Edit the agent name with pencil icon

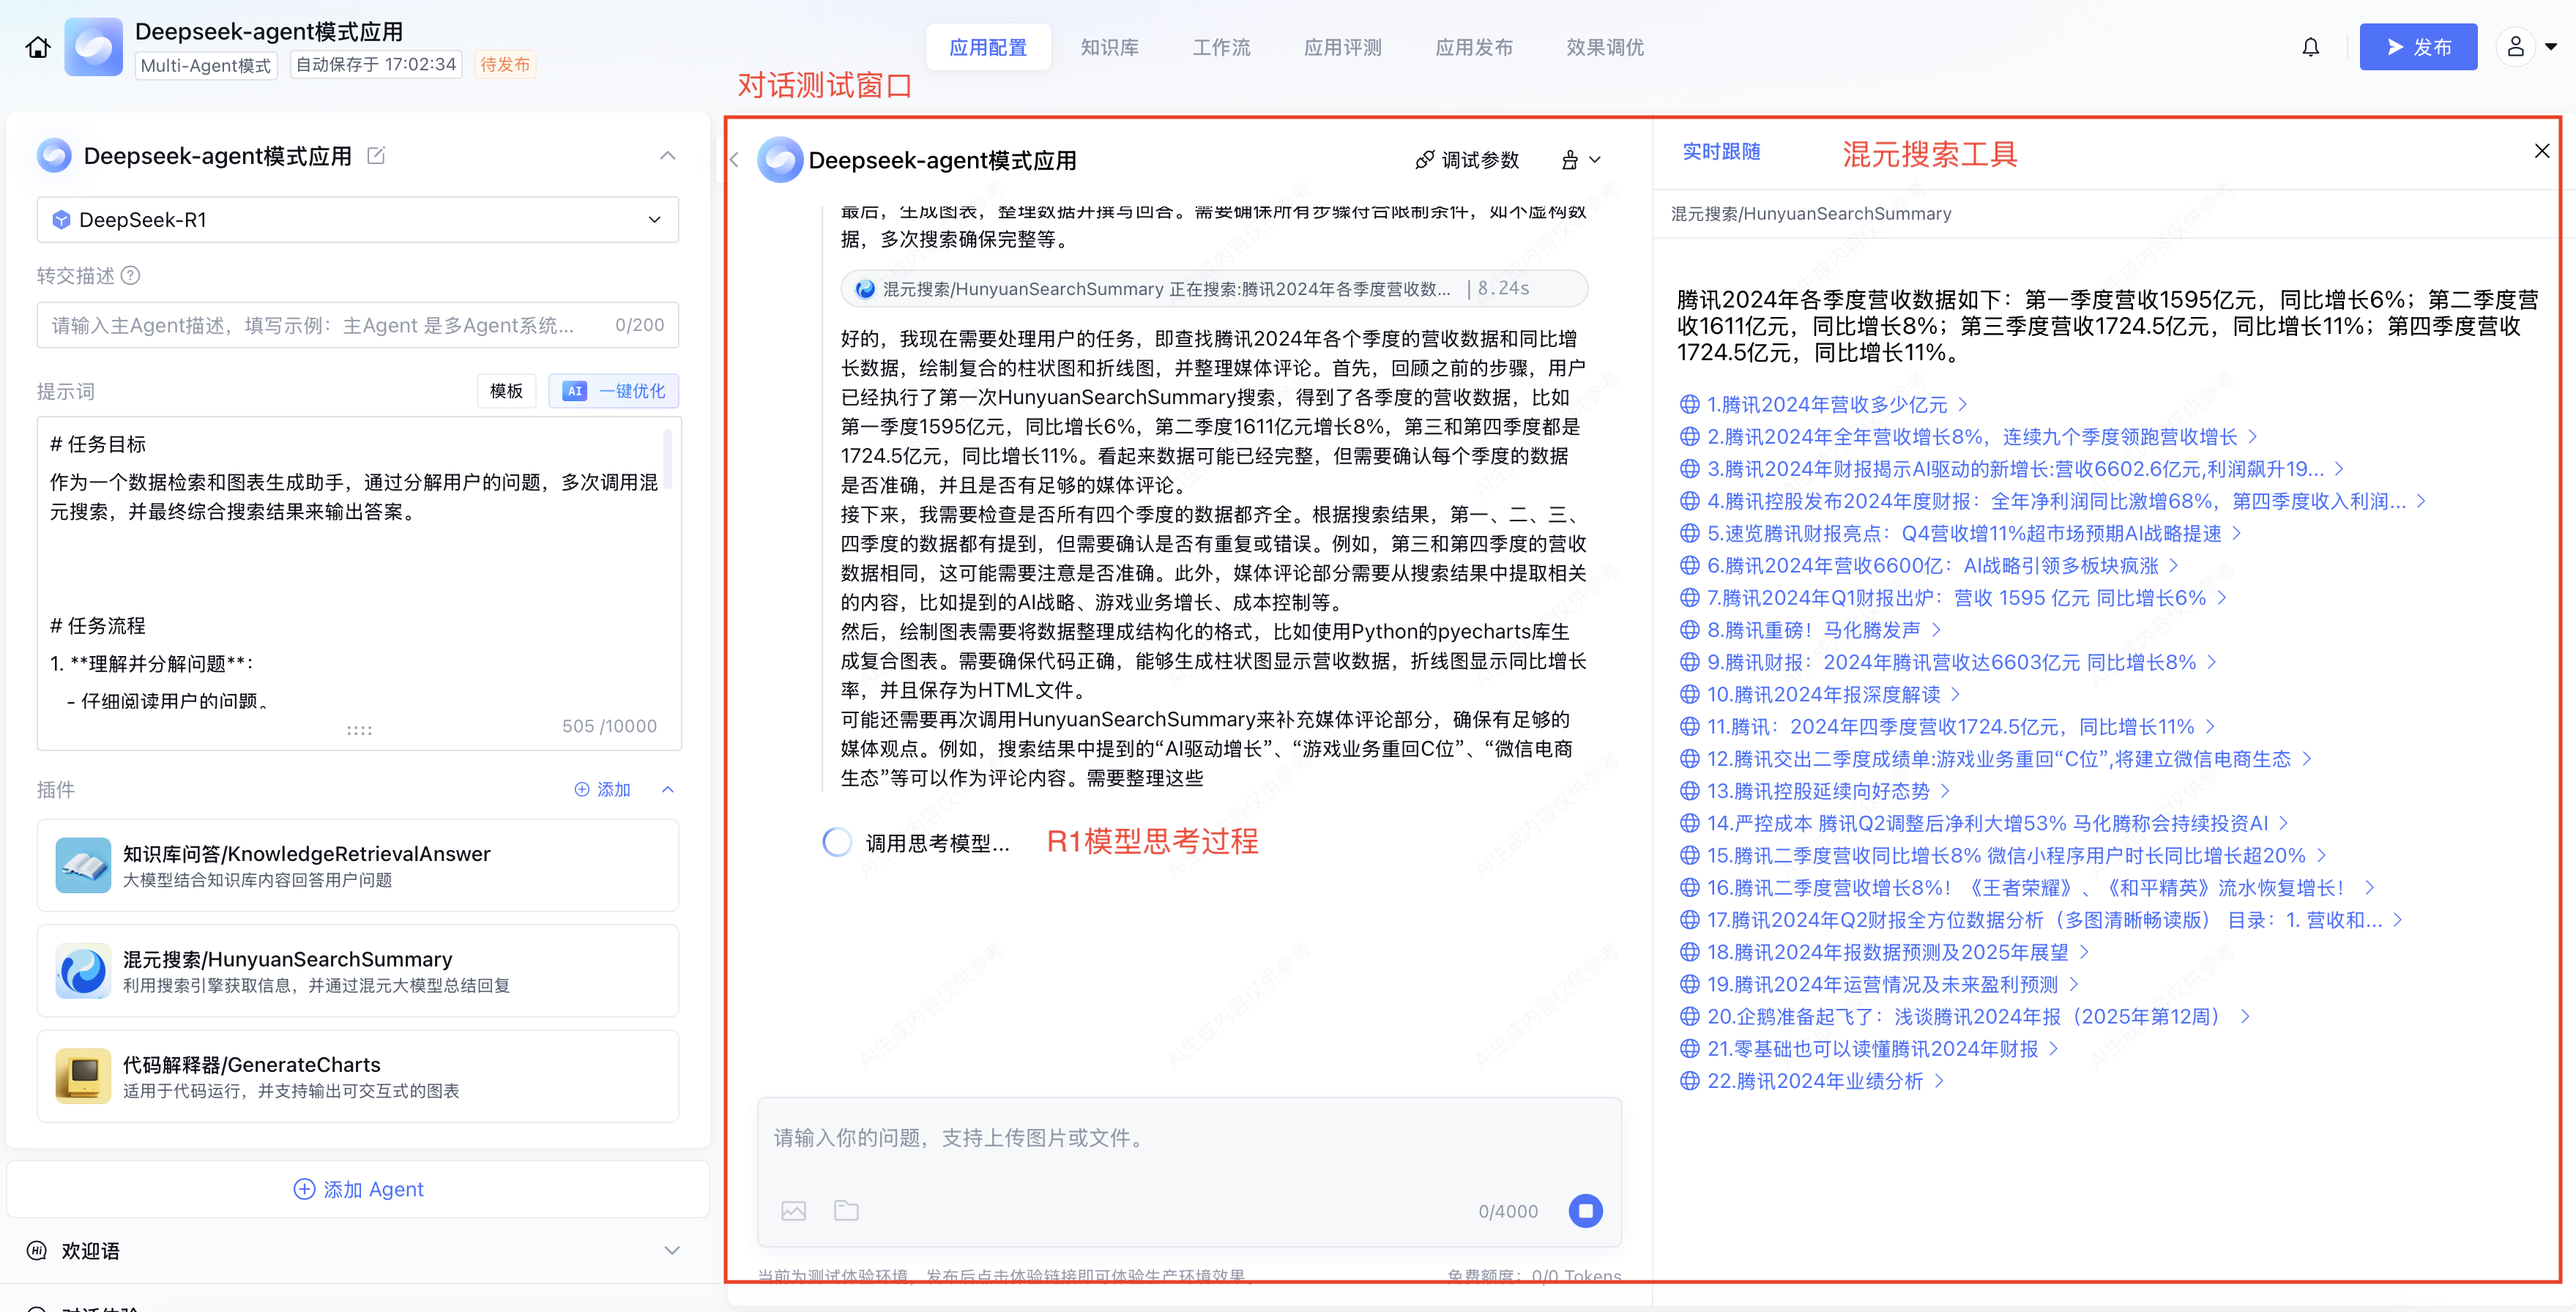tap(376, 155)
